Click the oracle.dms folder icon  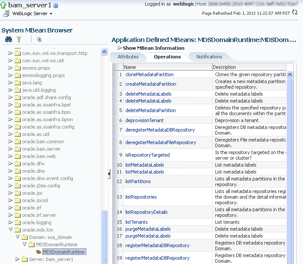click(18, 171)
